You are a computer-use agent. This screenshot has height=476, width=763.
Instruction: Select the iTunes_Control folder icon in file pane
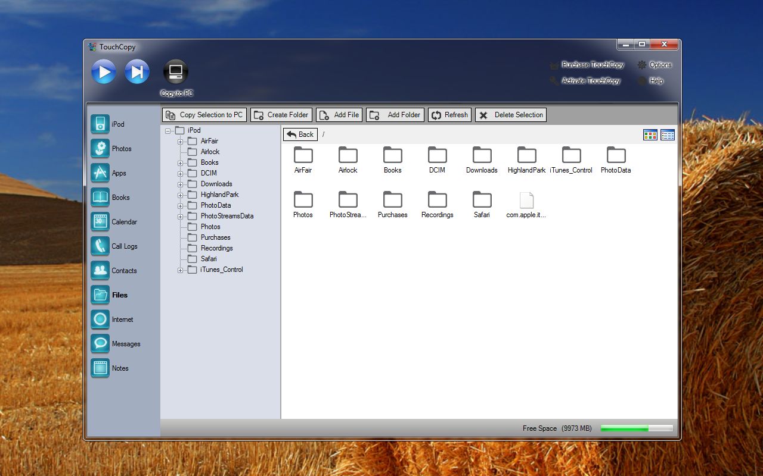[572, 155]
